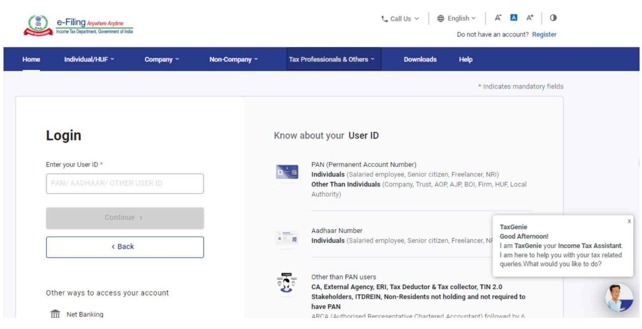This screenshot has height=329, width=642.
Task: Click the Net Banking bank icon
Action: (x=56, y=313)
